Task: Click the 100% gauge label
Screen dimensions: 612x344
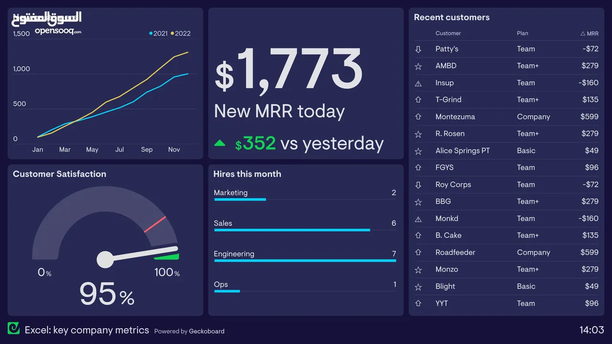Action: click(x=167, y=273)
